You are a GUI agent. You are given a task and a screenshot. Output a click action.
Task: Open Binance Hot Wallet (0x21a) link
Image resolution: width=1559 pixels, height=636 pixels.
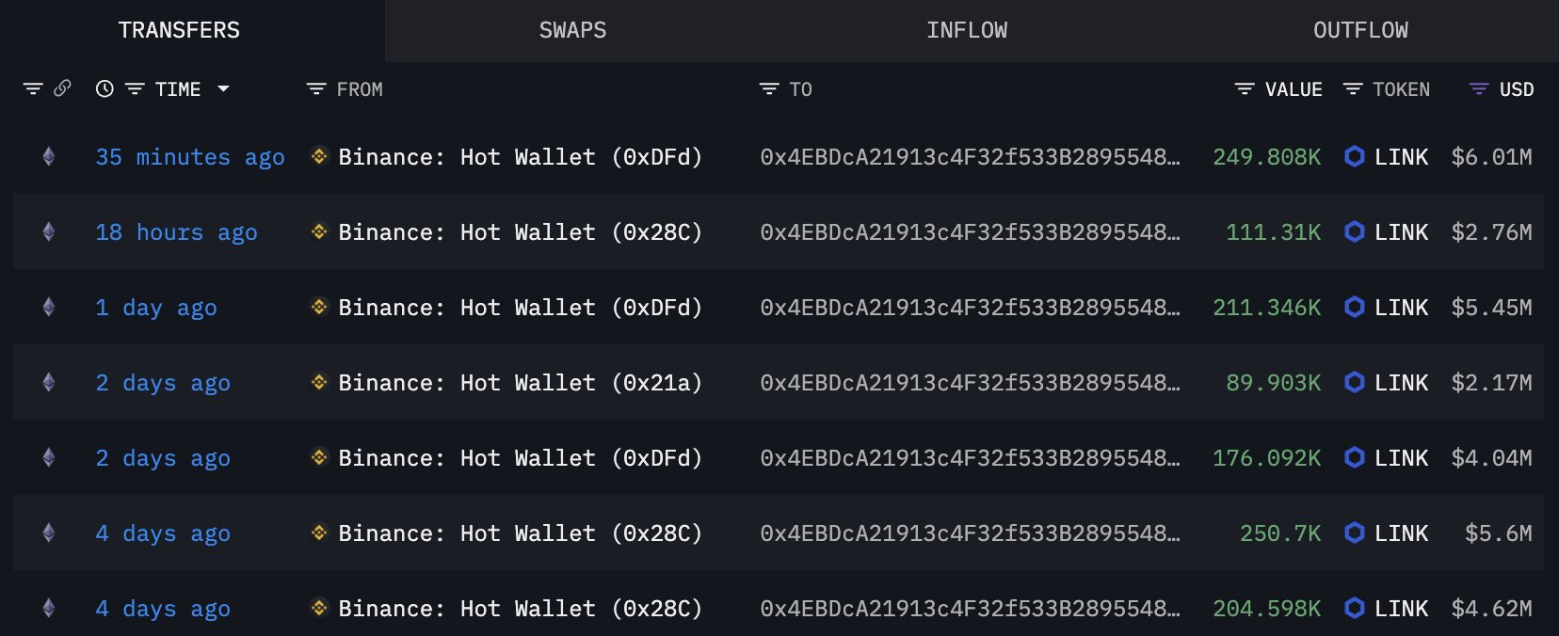click(x=520, y=382)
